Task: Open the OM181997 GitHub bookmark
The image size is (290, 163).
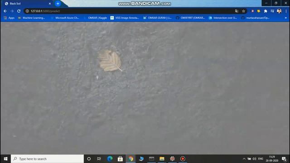Action: [x=190, y=18]
